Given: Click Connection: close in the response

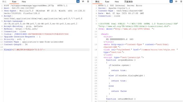Looking at the screenshot, I should coord(109,16).
